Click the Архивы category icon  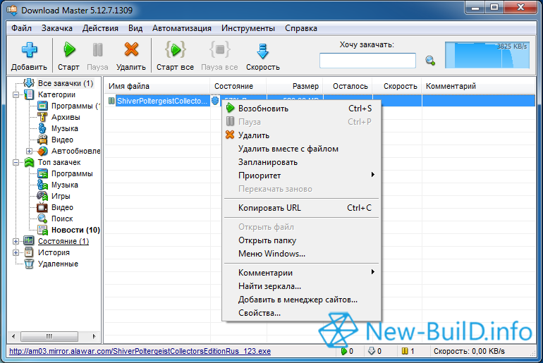42,117
